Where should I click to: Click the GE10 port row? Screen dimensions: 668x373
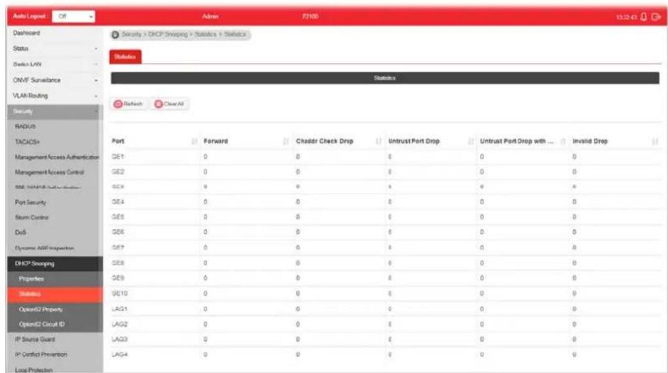(385, 293)
